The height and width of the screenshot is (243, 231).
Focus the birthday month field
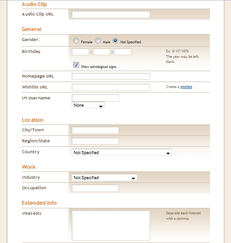tap(81, 52)
